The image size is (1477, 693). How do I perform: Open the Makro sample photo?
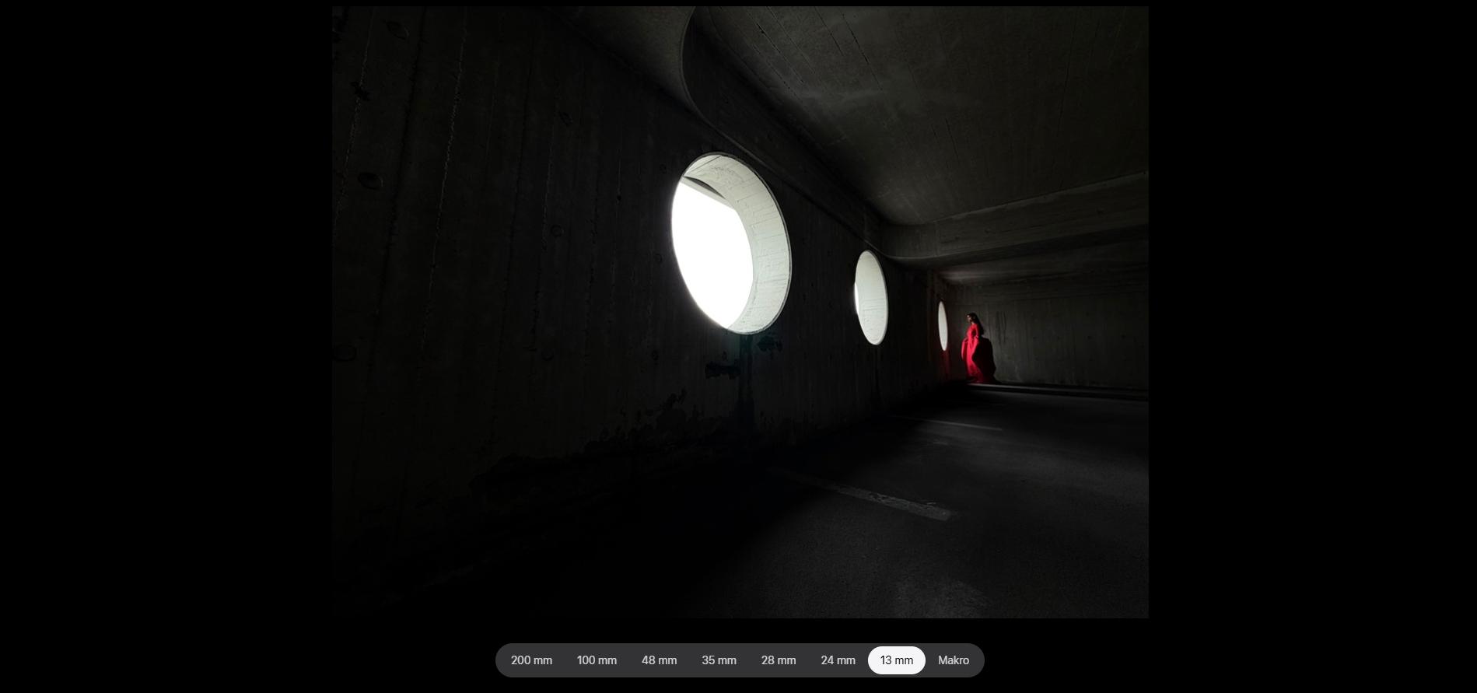pos(953,660)
